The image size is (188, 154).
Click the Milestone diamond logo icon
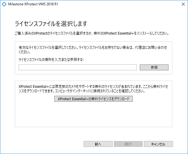pos(4,4)
